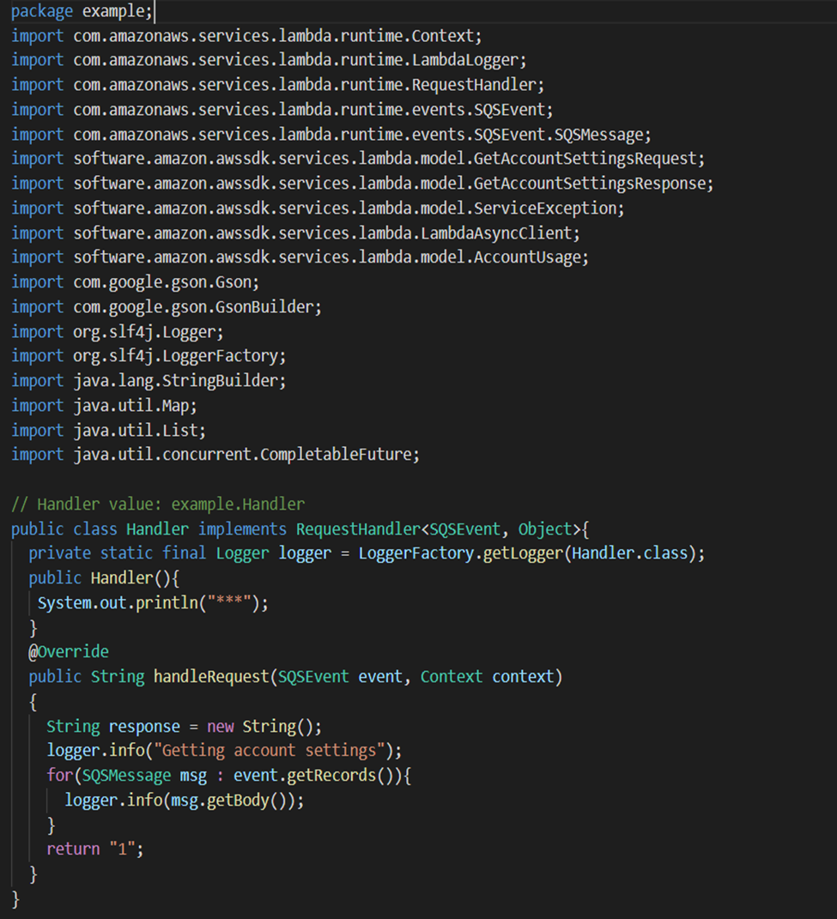Click the 'Context context' parameter

(x=487, y=677)
